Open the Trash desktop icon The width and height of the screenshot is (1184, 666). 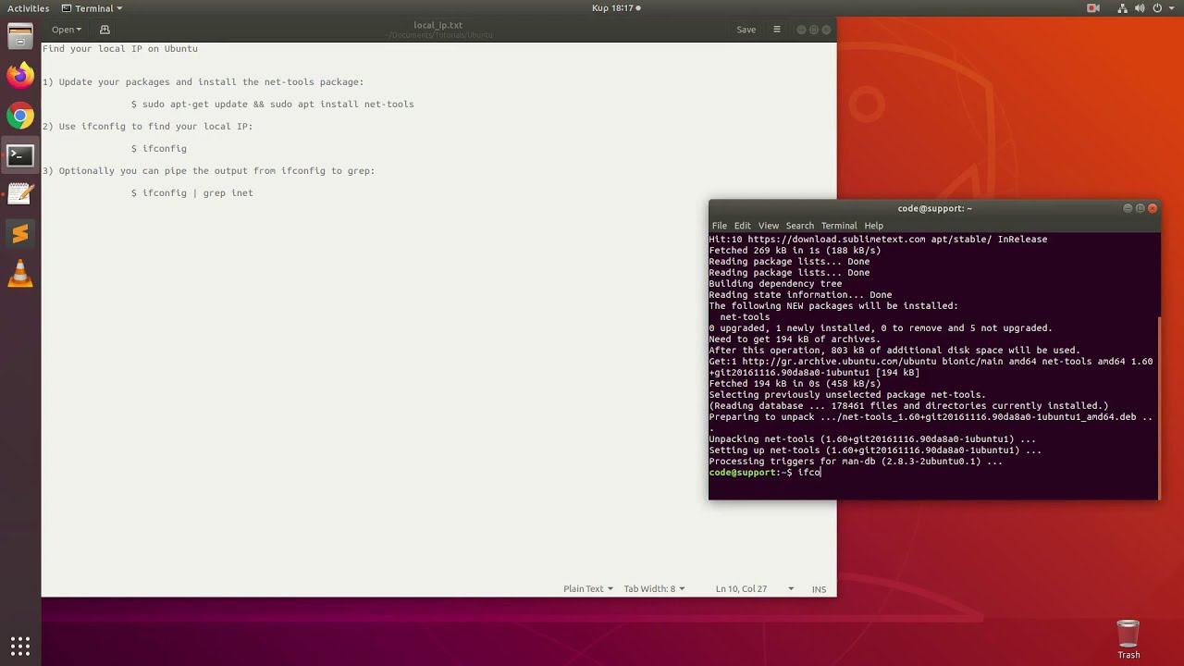tap(1128, 639)
